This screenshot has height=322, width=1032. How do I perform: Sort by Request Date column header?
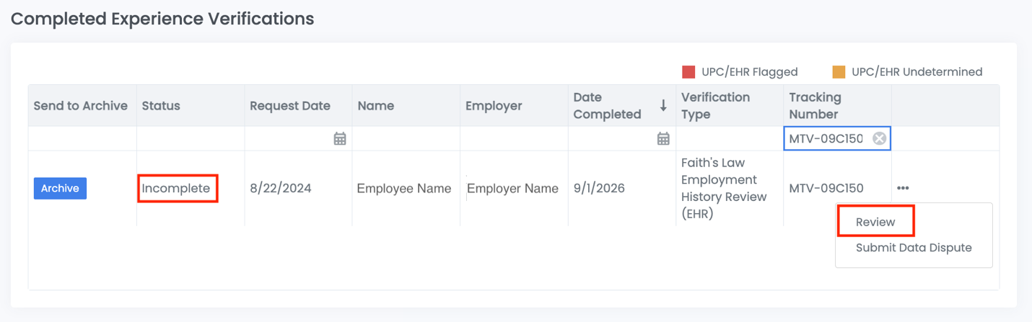tap(290, 106)
